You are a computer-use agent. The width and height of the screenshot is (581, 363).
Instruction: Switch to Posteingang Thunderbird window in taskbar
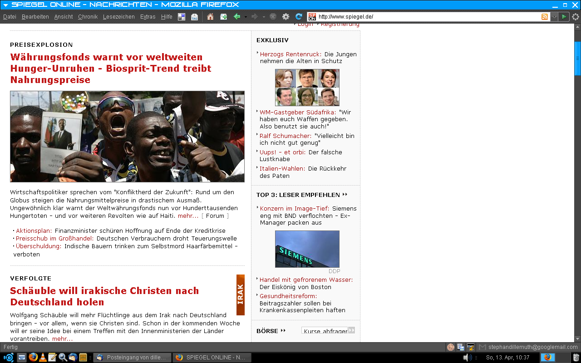click(x=133, y=357)
